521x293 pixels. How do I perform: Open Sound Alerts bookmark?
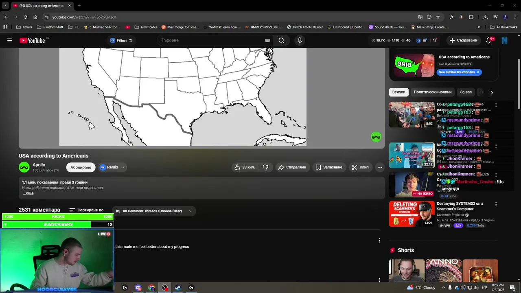(387, 27)
